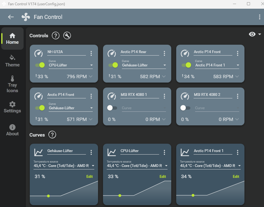Image resolution: width=264 pixels, height=207 pixels.
Task: Open the Tray Icons page
Action: (x=12, y=84)
